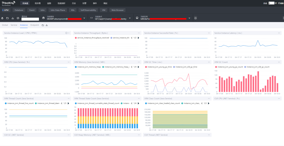Go to next legend page in JVM Memory chart

pos(138,67)
